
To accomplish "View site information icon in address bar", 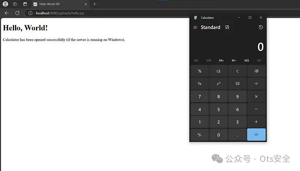I will pos(30,13).
